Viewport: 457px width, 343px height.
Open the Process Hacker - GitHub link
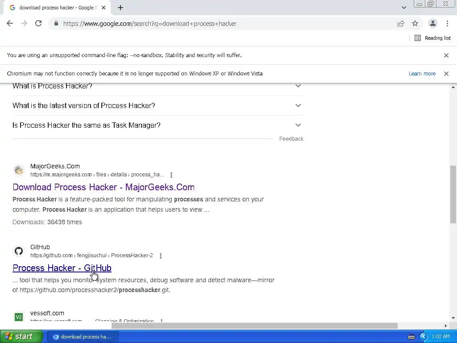click(x=62, y=268)
